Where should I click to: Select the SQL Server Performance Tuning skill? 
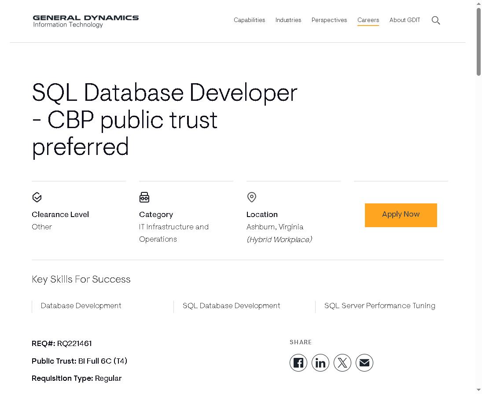(379, 306)
